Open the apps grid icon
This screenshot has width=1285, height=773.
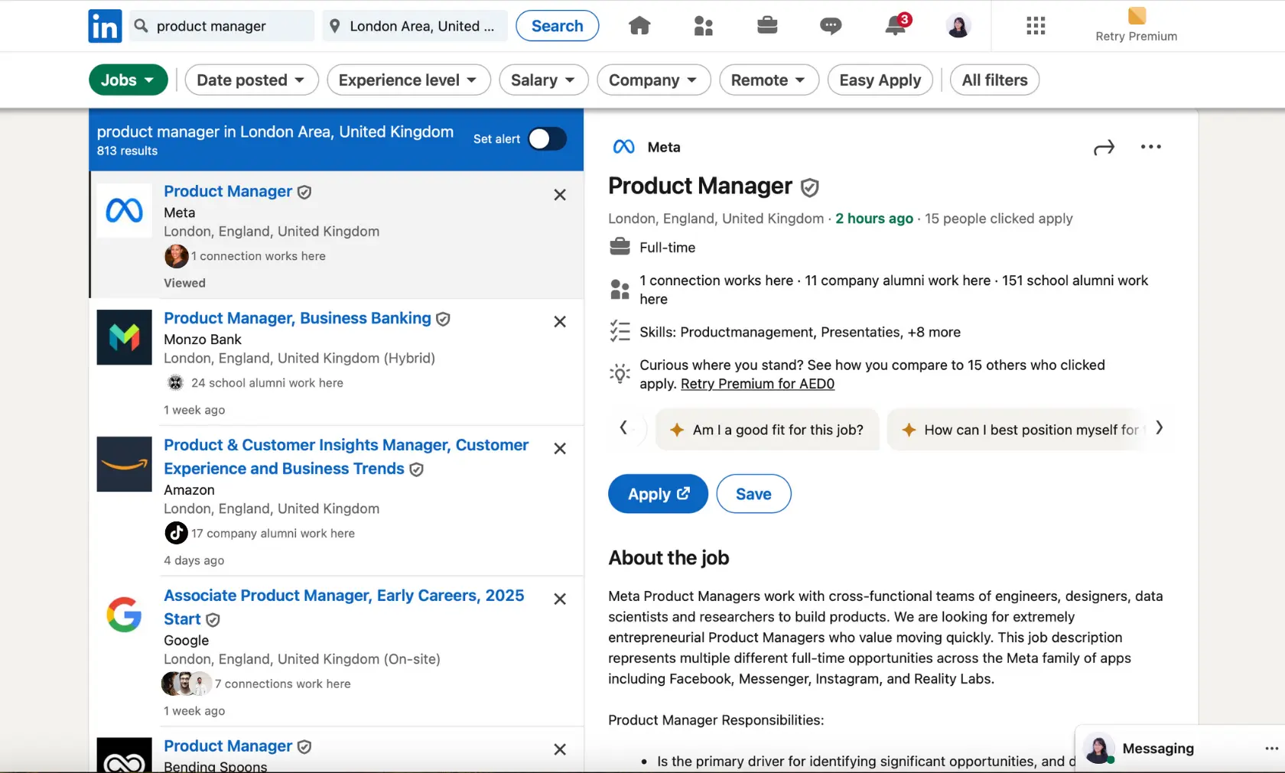pyautogui.click(x=1036, y=26)
